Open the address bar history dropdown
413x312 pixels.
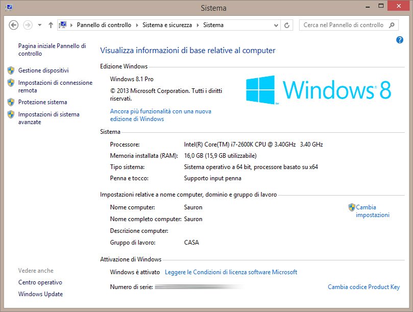coord(276,25)
